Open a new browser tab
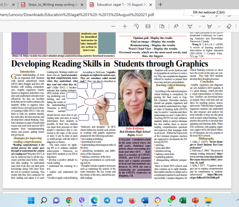Screen dimensions: 239x207 [160, 4]
